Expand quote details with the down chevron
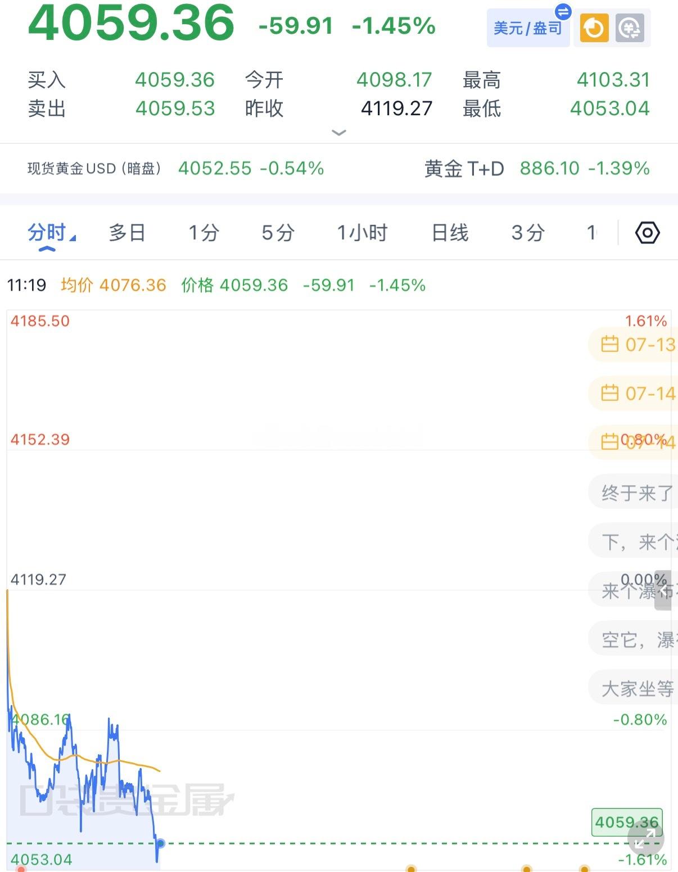The width and height of the screenshot is (678, 872). [x=339, y=133]
